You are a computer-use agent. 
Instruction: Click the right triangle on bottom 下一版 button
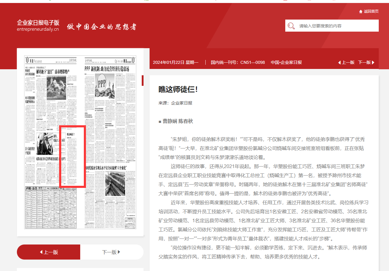(119, 252)
